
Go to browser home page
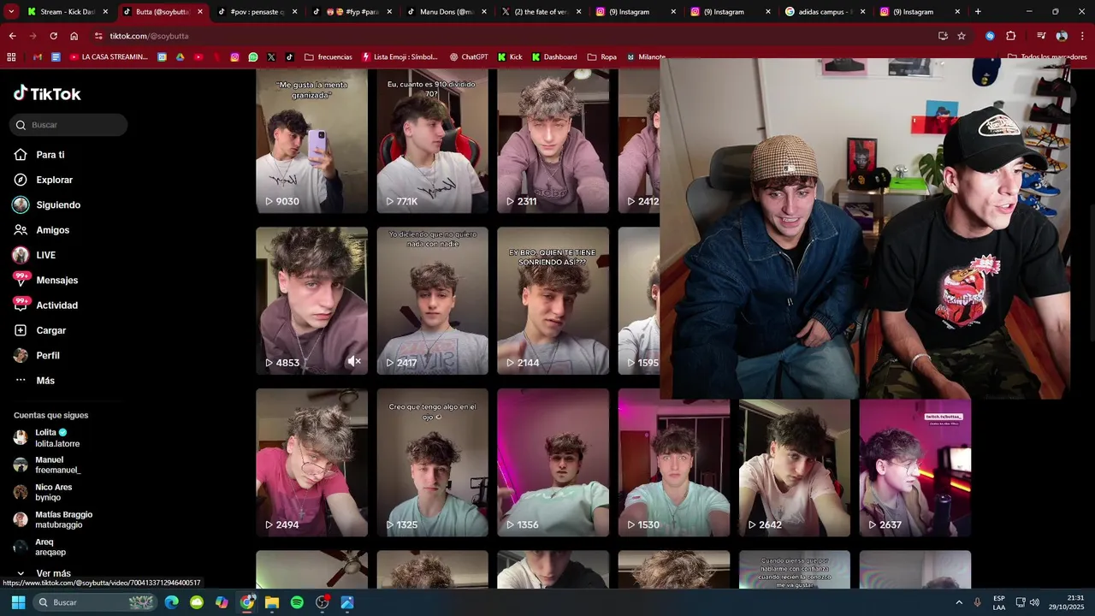point(74,36)
